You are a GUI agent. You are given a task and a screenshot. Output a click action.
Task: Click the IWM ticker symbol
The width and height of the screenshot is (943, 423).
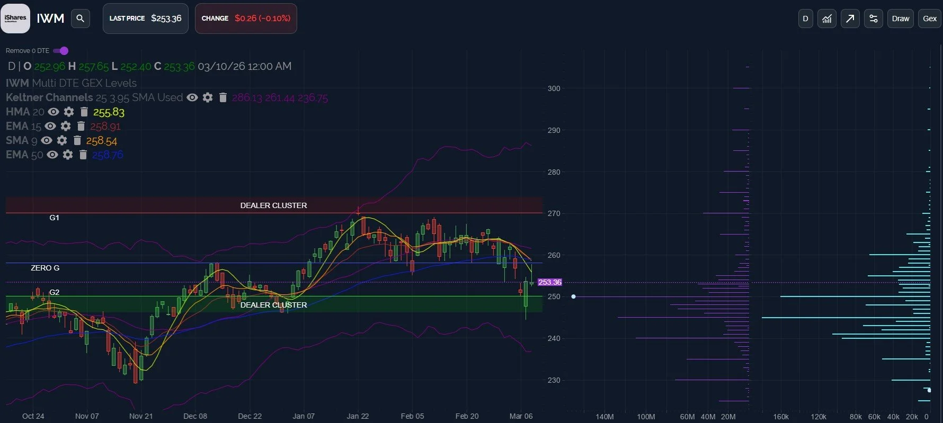click(x=50, y=19)
